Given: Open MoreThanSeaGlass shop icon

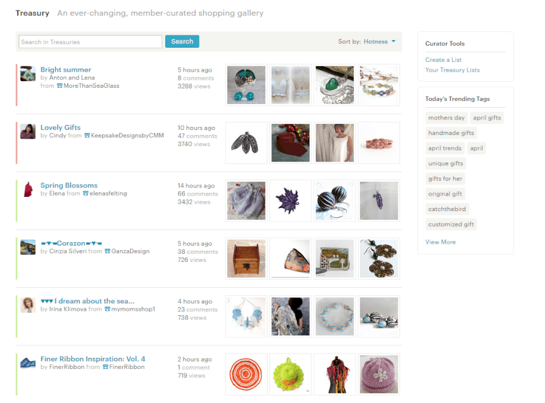Looking at the screenshot, I should pos(60,86).
